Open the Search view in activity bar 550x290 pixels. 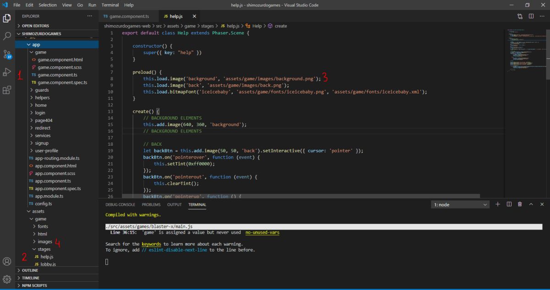pos(7,36)
